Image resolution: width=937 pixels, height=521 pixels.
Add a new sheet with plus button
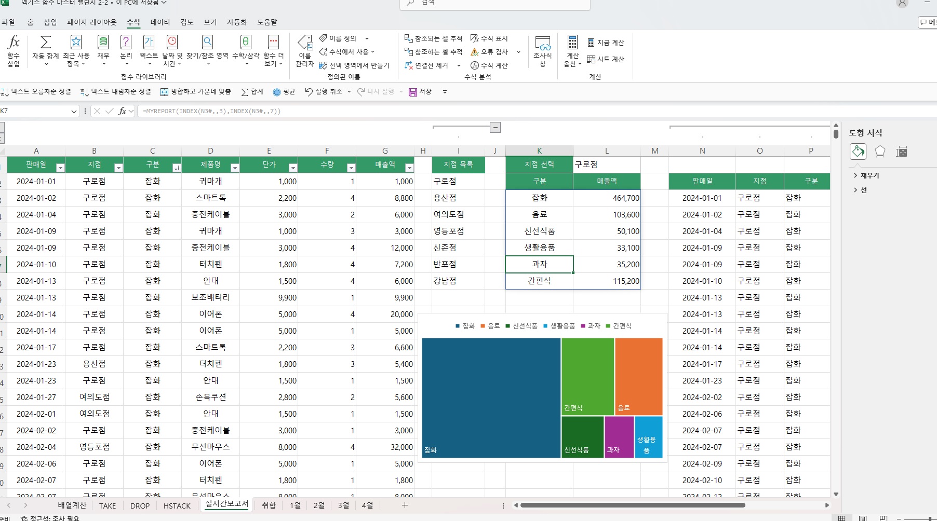click(x=405, y=505)
